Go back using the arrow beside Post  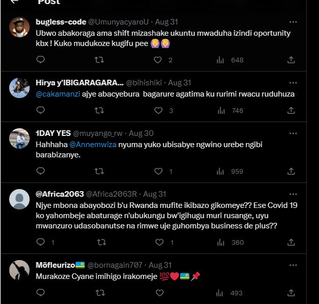(x=14, y=2)
